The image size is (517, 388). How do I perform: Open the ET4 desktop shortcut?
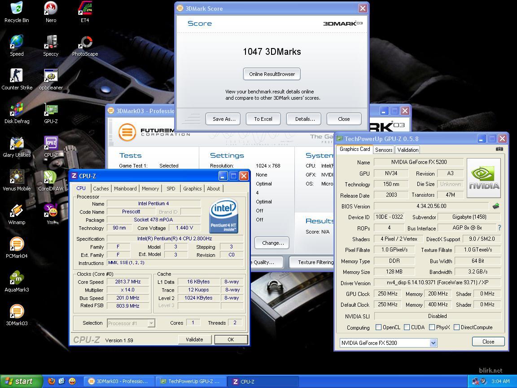pos(85,12)
